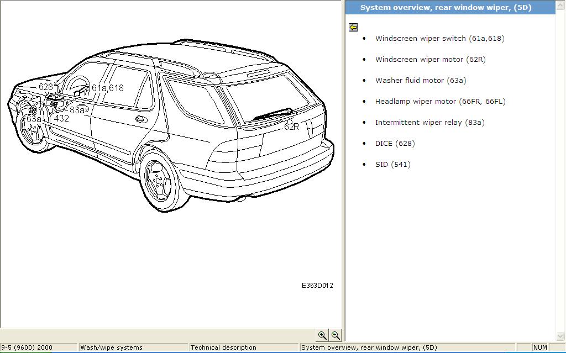The width and height of the screenshot is (566, 353).
Task: Click the SID (541) list item
Action: tap(393, 164)
